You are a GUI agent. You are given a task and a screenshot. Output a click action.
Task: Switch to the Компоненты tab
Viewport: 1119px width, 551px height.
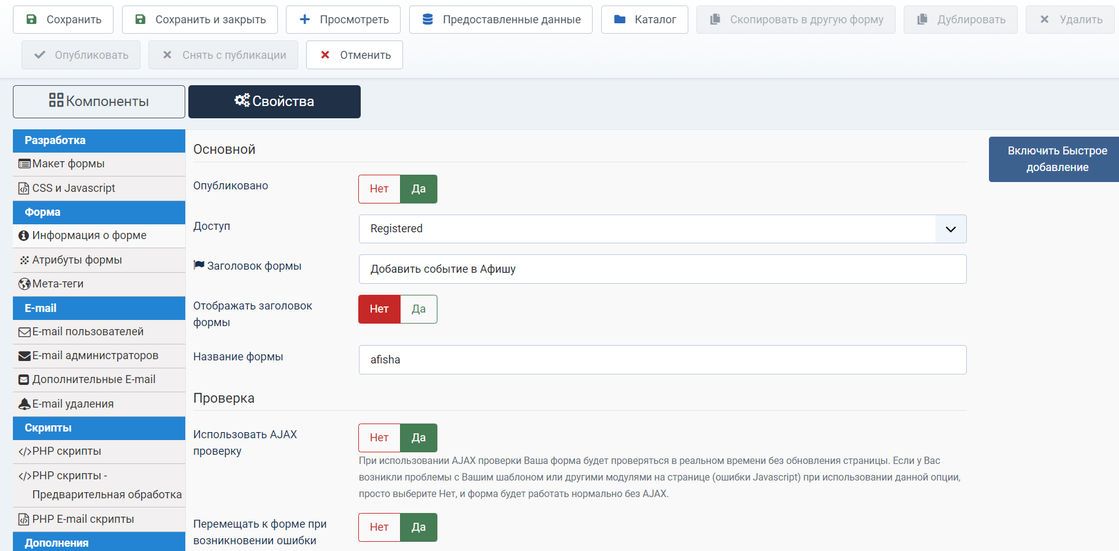(99, 102)
